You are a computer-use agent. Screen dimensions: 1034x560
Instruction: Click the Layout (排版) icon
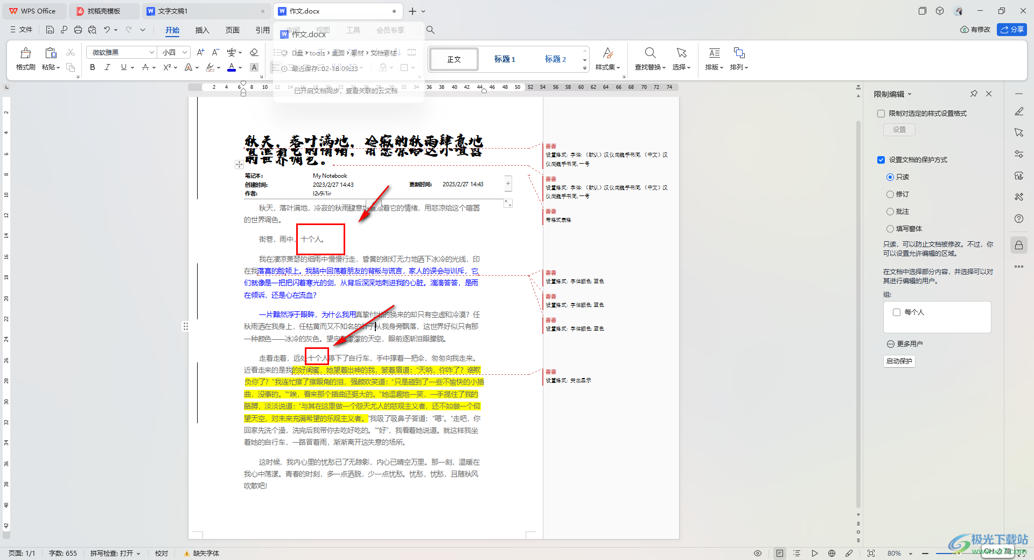(714, 58)
